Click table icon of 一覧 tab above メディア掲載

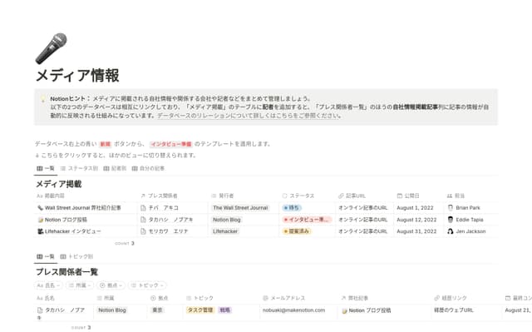tap(39, 168)
